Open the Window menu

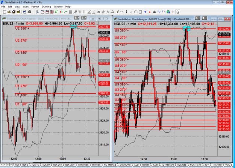(x=58, y=7)
